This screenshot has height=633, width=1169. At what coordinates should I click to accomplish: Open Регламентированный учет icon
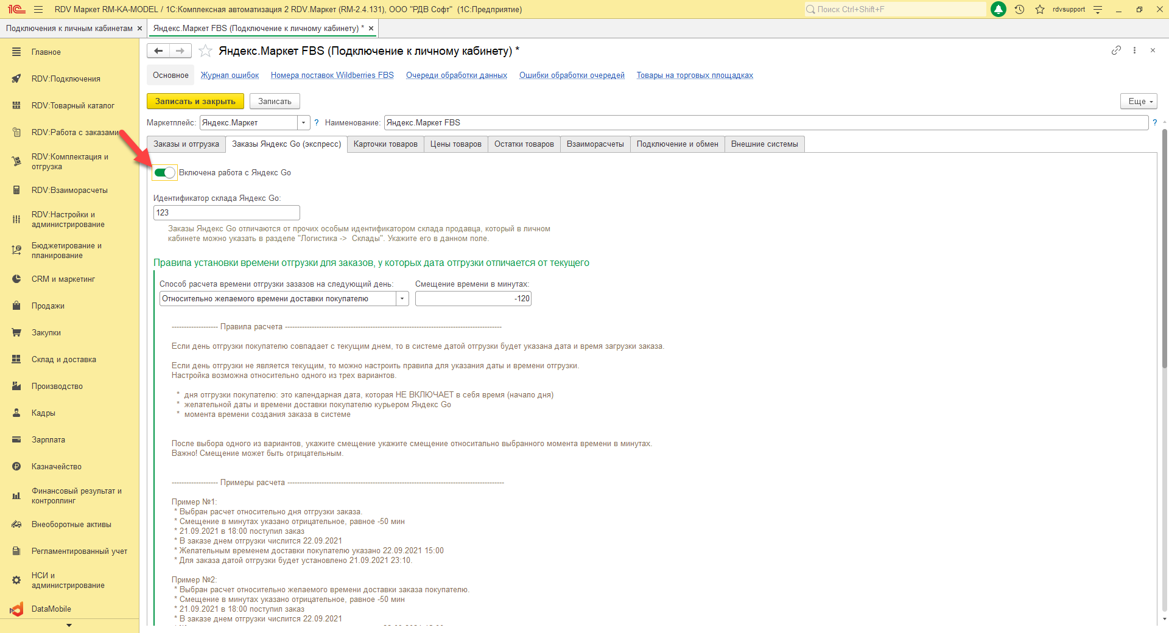16,551
